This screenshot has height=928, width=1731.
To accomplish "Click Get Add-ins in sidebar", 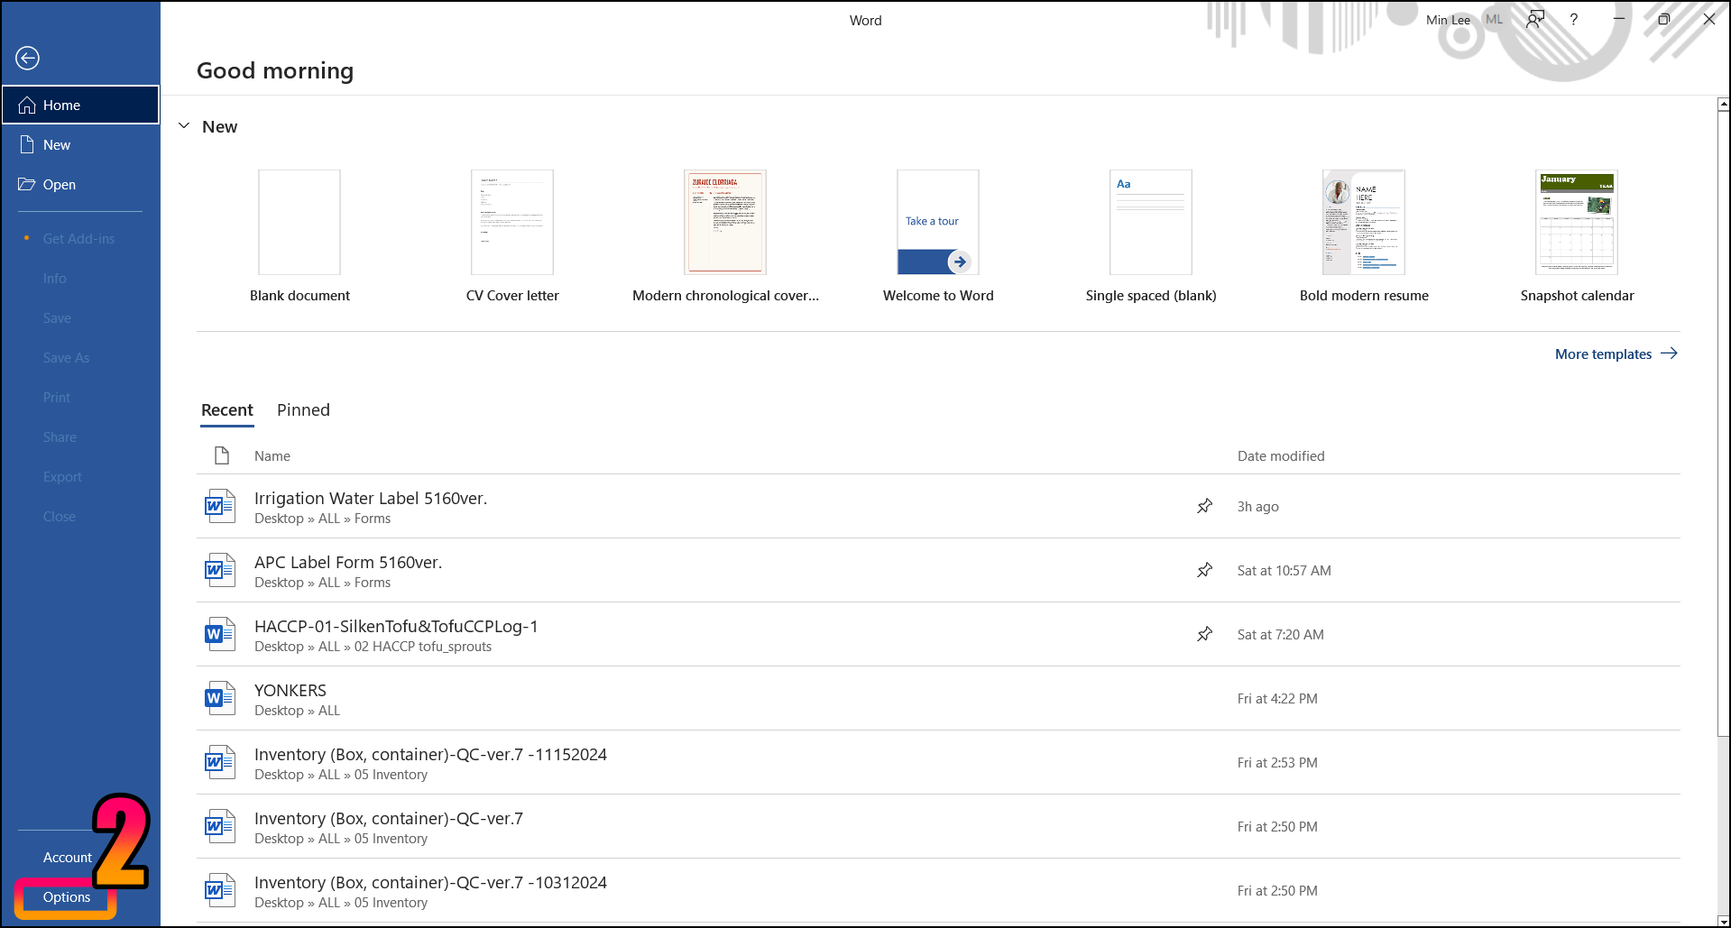I will pyautogui.click(x=78, y=238).
